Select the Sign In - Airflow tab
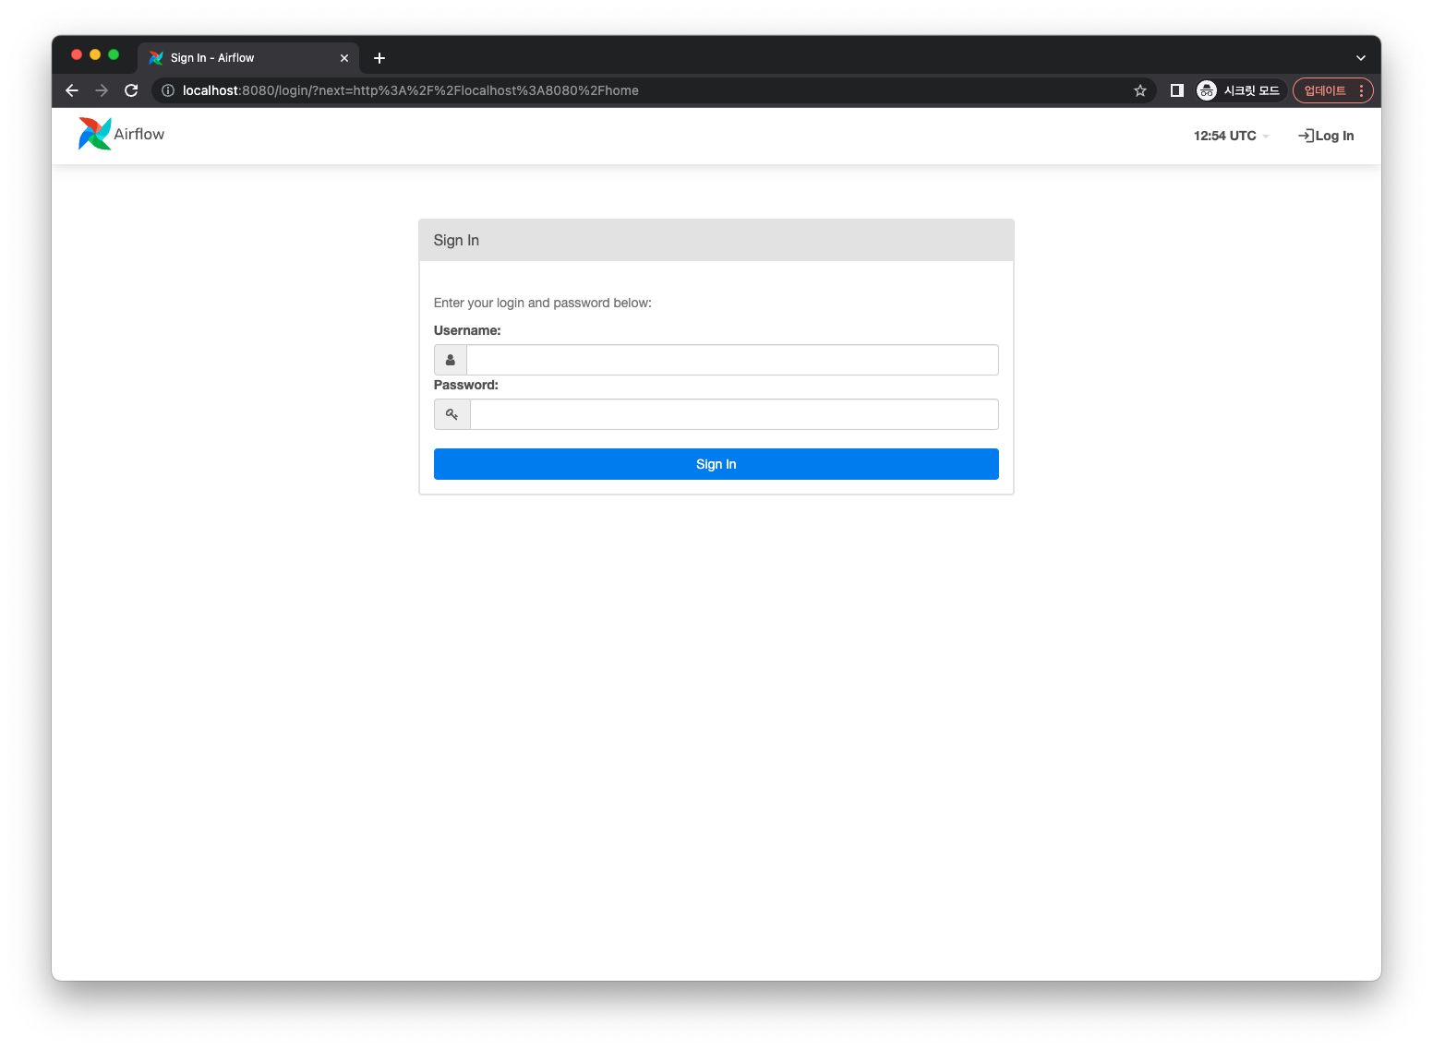Screen dimensions: 1433x1049 pyautogui.click(x=248, y=58)
